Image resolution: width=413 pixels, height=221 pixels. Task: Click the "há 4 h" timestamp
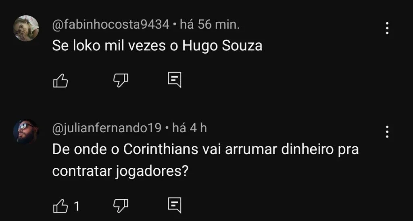pos(189,128)
